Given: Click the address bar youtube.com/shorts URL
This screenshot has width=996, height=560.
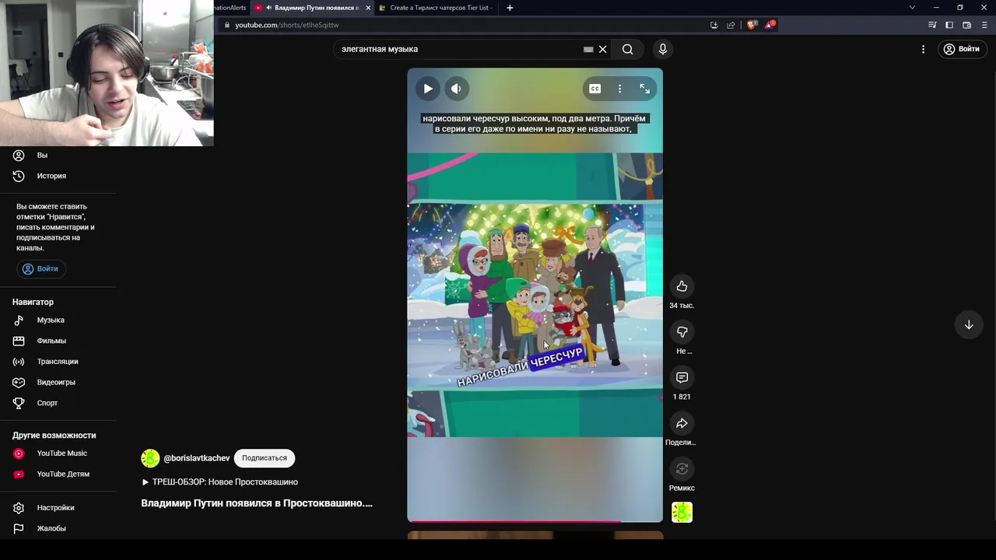Looking at the screenshot, I should click(x=287, y=25).
